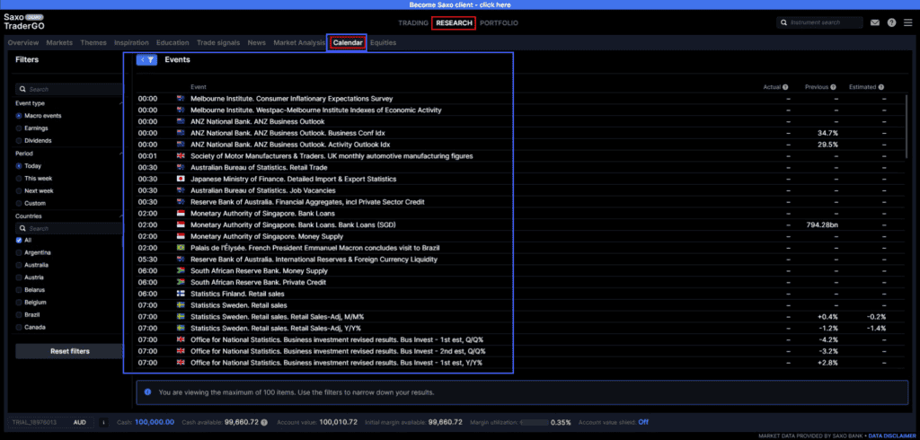The height and width of the screenshot is (440, 920).
Task: Open the Market Analysis tab
Action: pyautogui.click(x=298, y=43)
